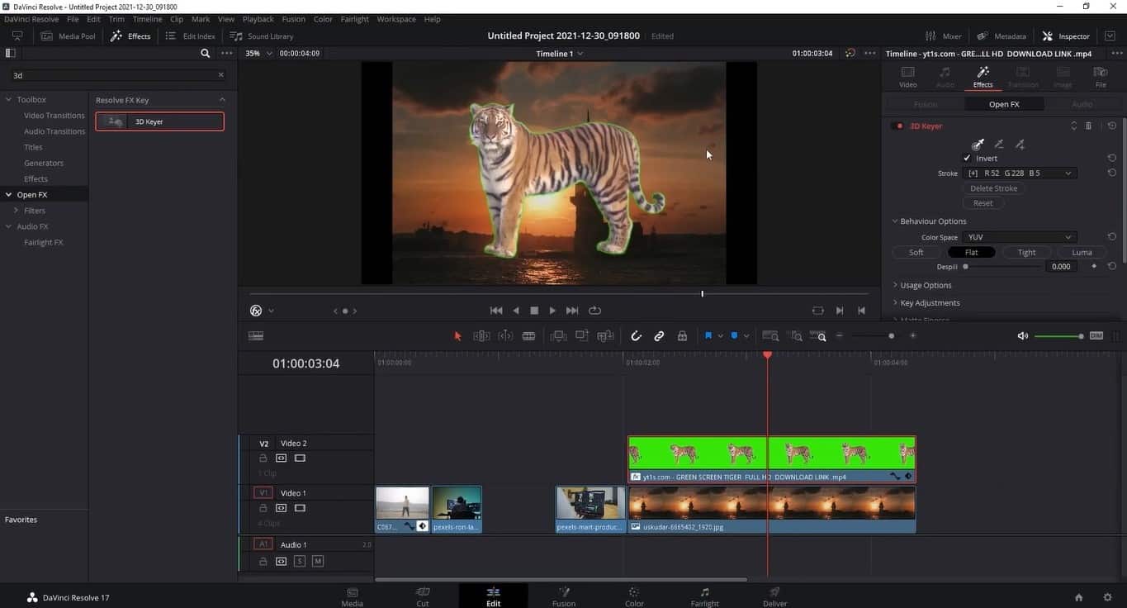Uncheck the Invert checkbox
The image size is (1127, 608).
(x=967, y=158)
